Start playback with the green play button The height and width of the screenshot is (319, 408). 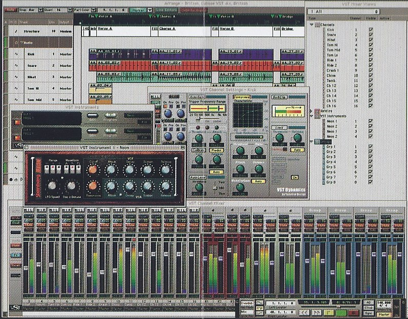pos(341,312)
